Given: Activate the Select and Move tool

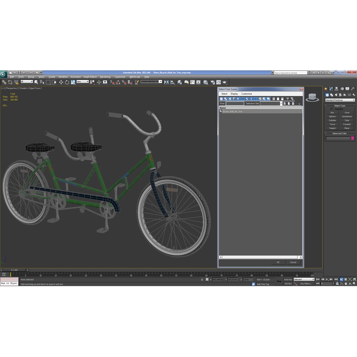Looking at the screenshot, I should [x=61, y=82].
